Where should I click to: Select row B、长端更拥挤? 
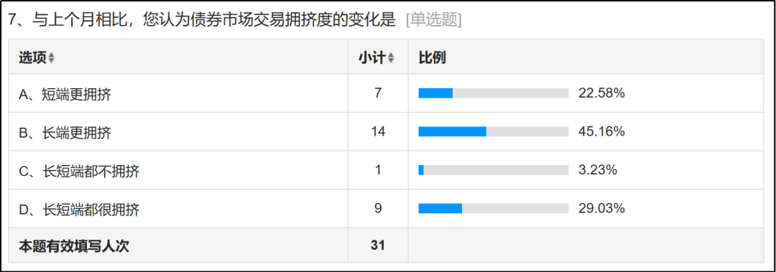point(386,131)
